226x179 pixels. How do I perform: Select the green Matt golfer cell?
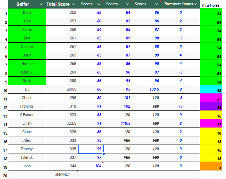(27, 12)
